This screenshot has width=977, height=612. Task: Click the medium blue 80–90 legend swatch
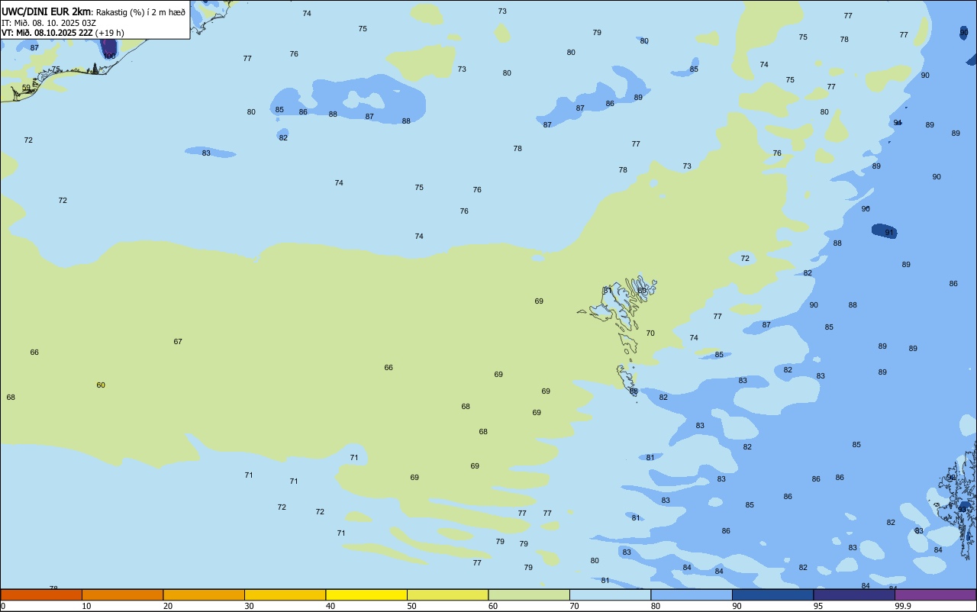pos(692,594)
